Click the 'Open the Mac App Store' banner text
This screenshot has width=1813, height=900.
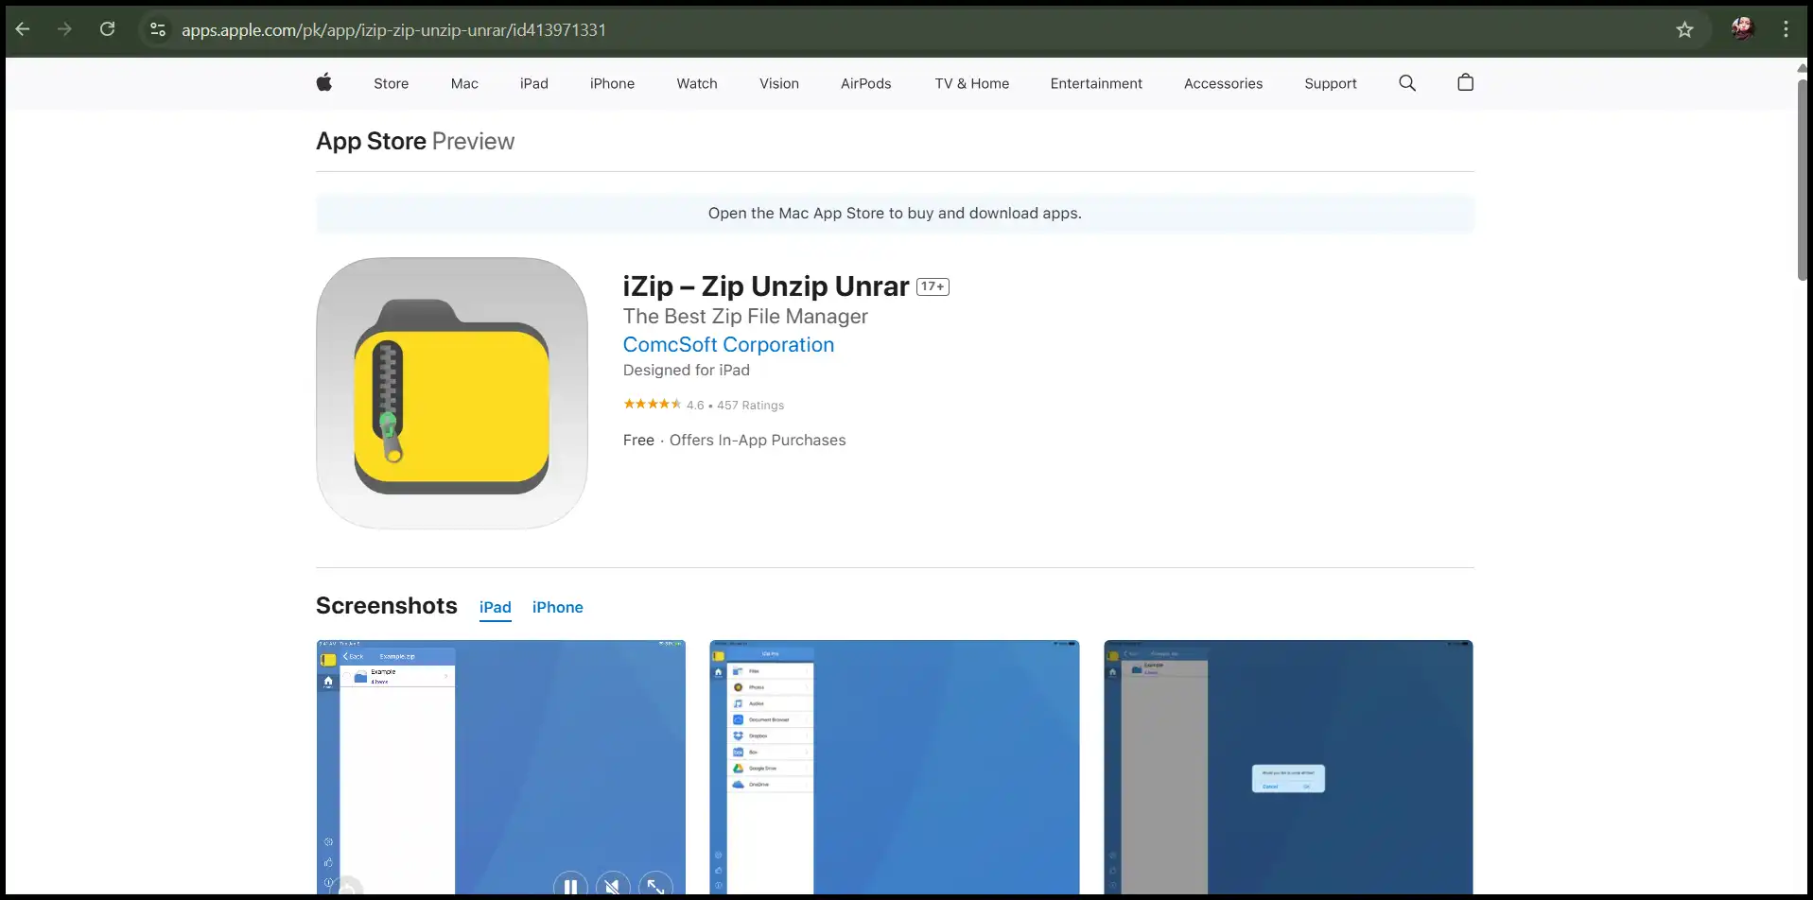(895, 214)
